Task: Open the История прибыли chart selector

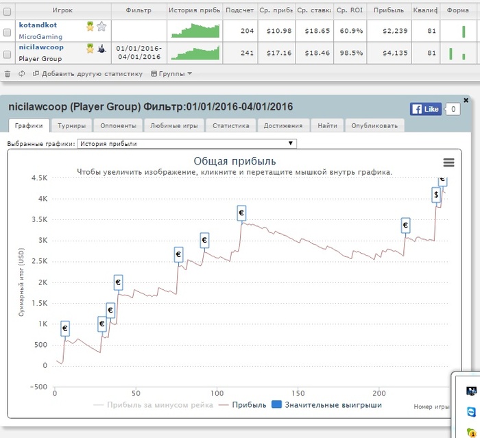Action: pyautogui.click(x=187, y=143)
